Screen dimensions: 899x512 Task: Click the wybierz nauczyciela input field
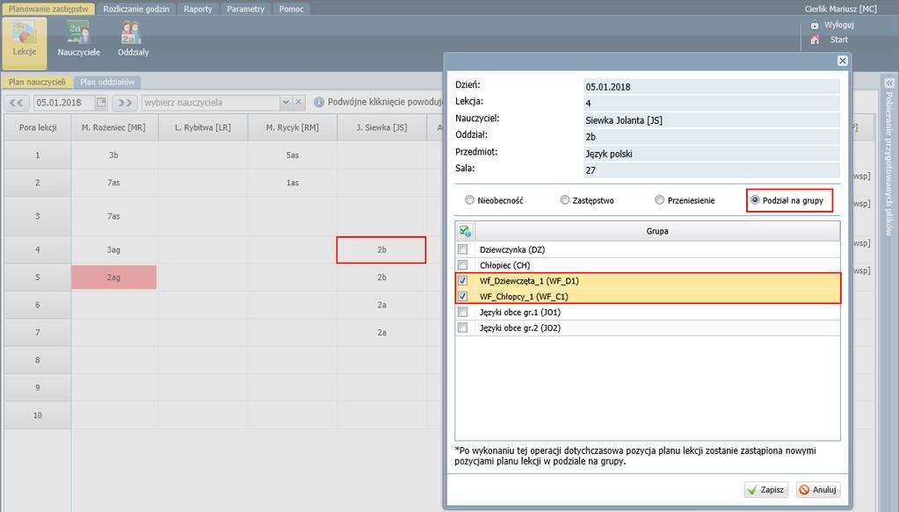point(210,103)
